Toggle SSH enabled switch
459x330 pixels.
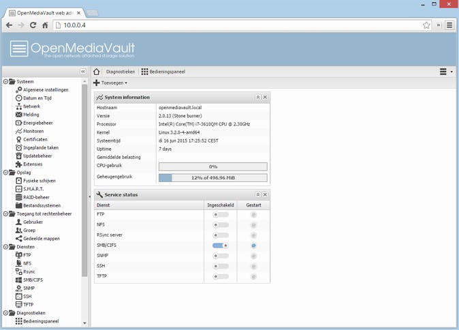[221, 266]
